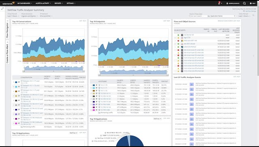Screen dimensions: 259x147
Task: Expand the bgp-3725 source node
Action: click(175, 38)
